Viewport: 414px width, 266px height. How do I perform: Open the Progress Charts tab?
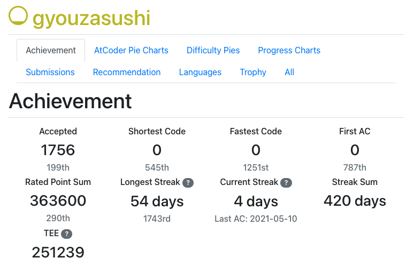tap(289, 50)
